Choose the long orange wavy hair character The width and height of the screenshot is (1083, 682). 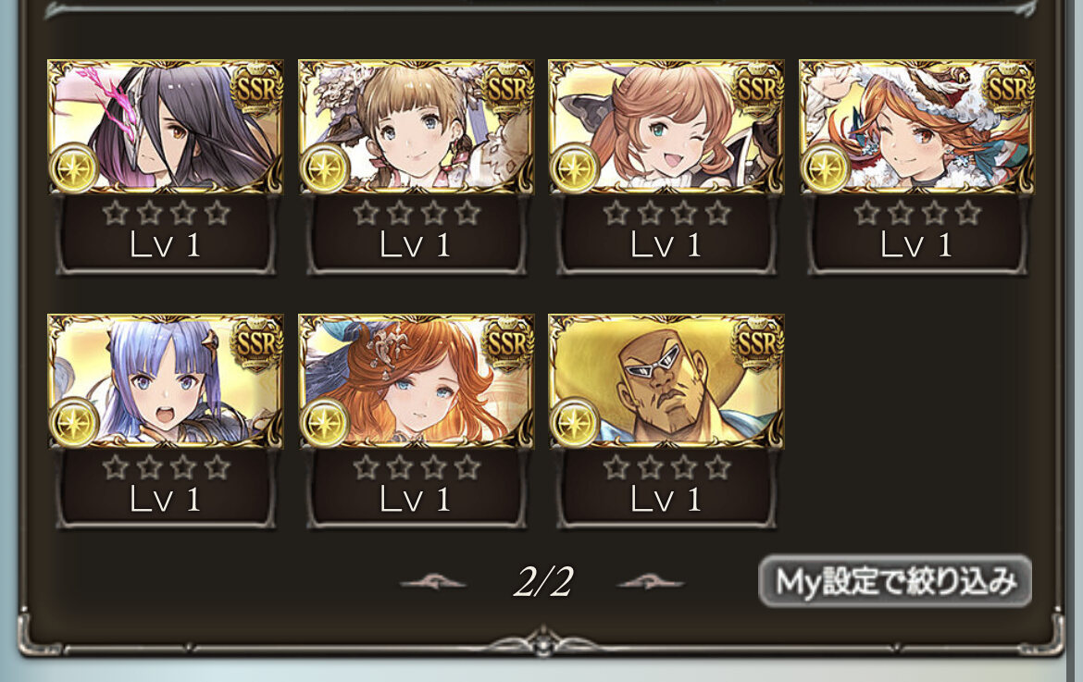click(416, 381)
